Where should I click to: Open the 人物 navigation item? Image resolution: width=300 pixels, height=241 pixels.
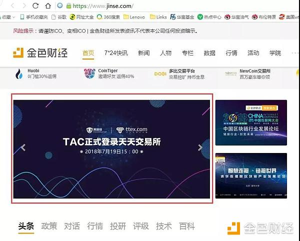[165, 53]
